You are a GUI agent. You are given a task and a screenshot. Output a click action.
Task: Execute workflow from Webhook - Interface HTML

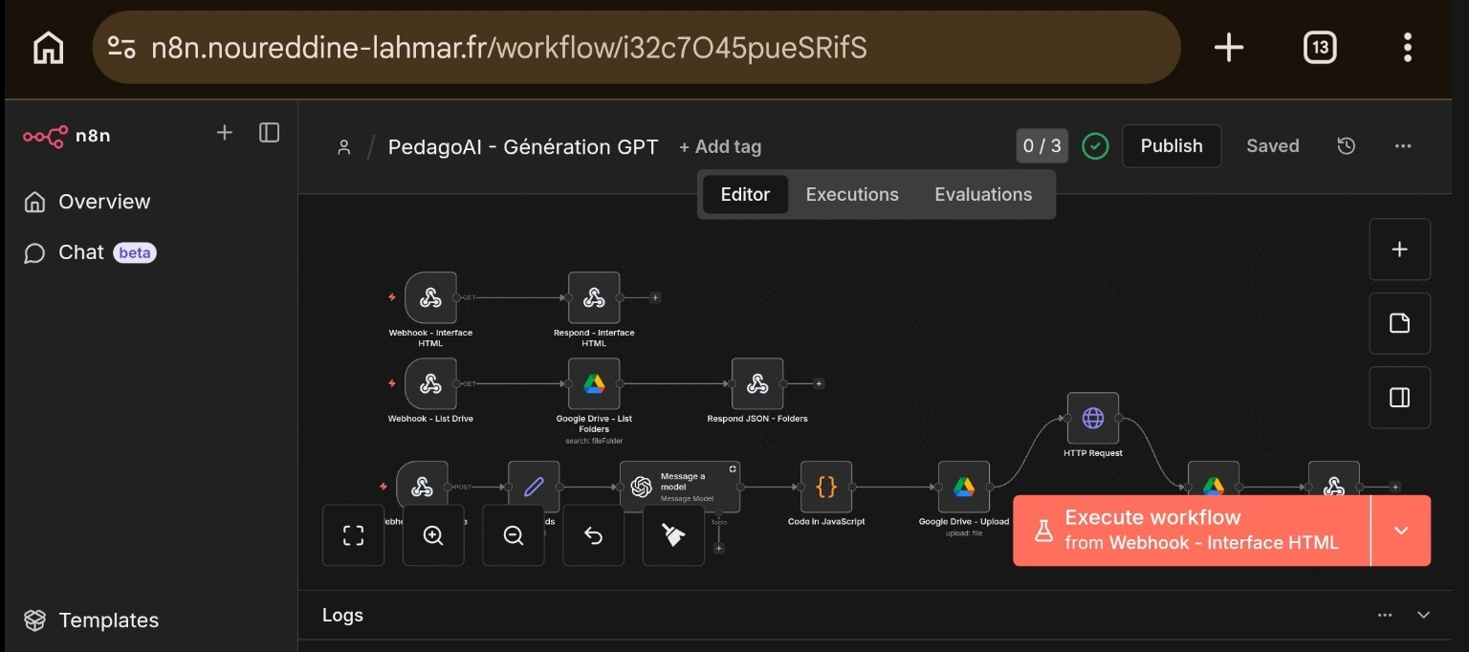point(1192,531)
